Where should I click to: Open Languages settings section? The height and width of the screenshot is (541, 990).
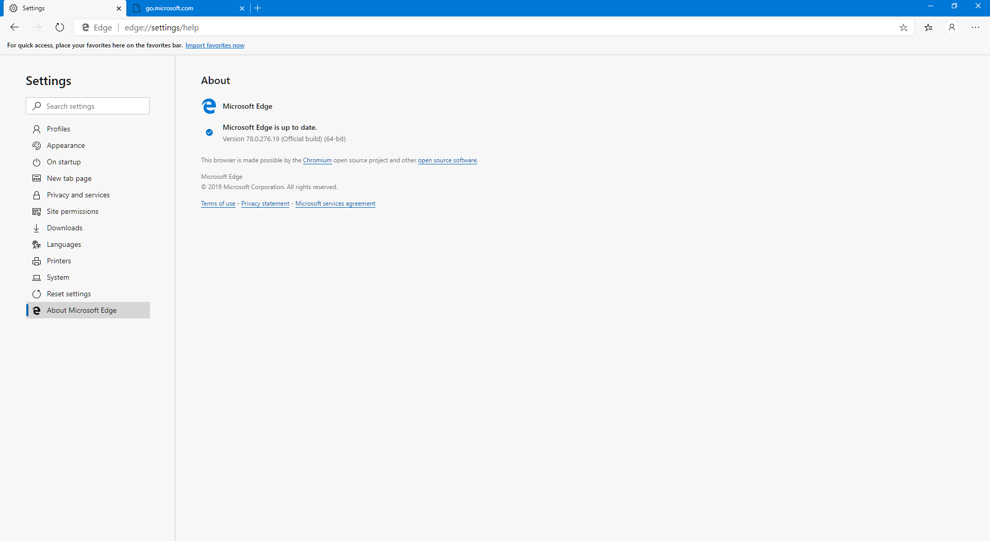pos(88,244)
